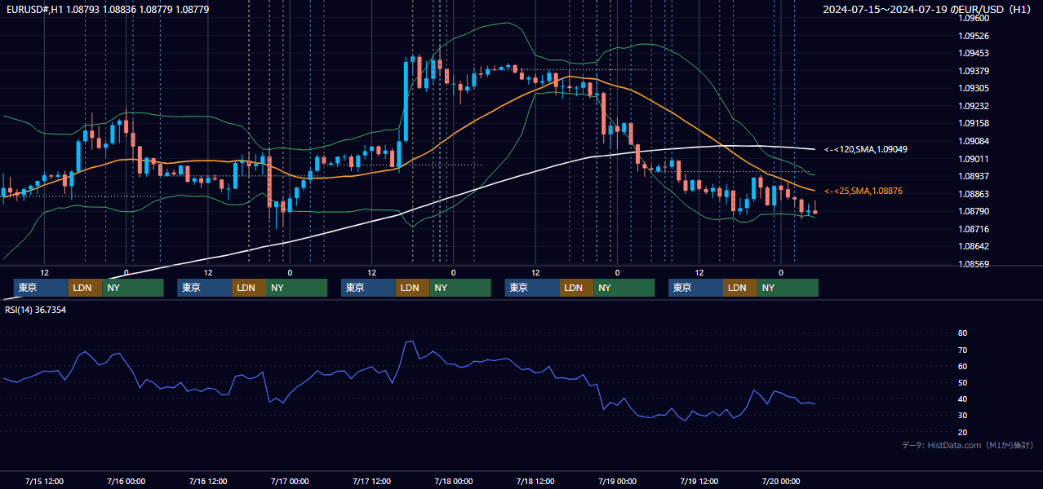Click the 25 SMA label 1.08876

tap(865, 191)
